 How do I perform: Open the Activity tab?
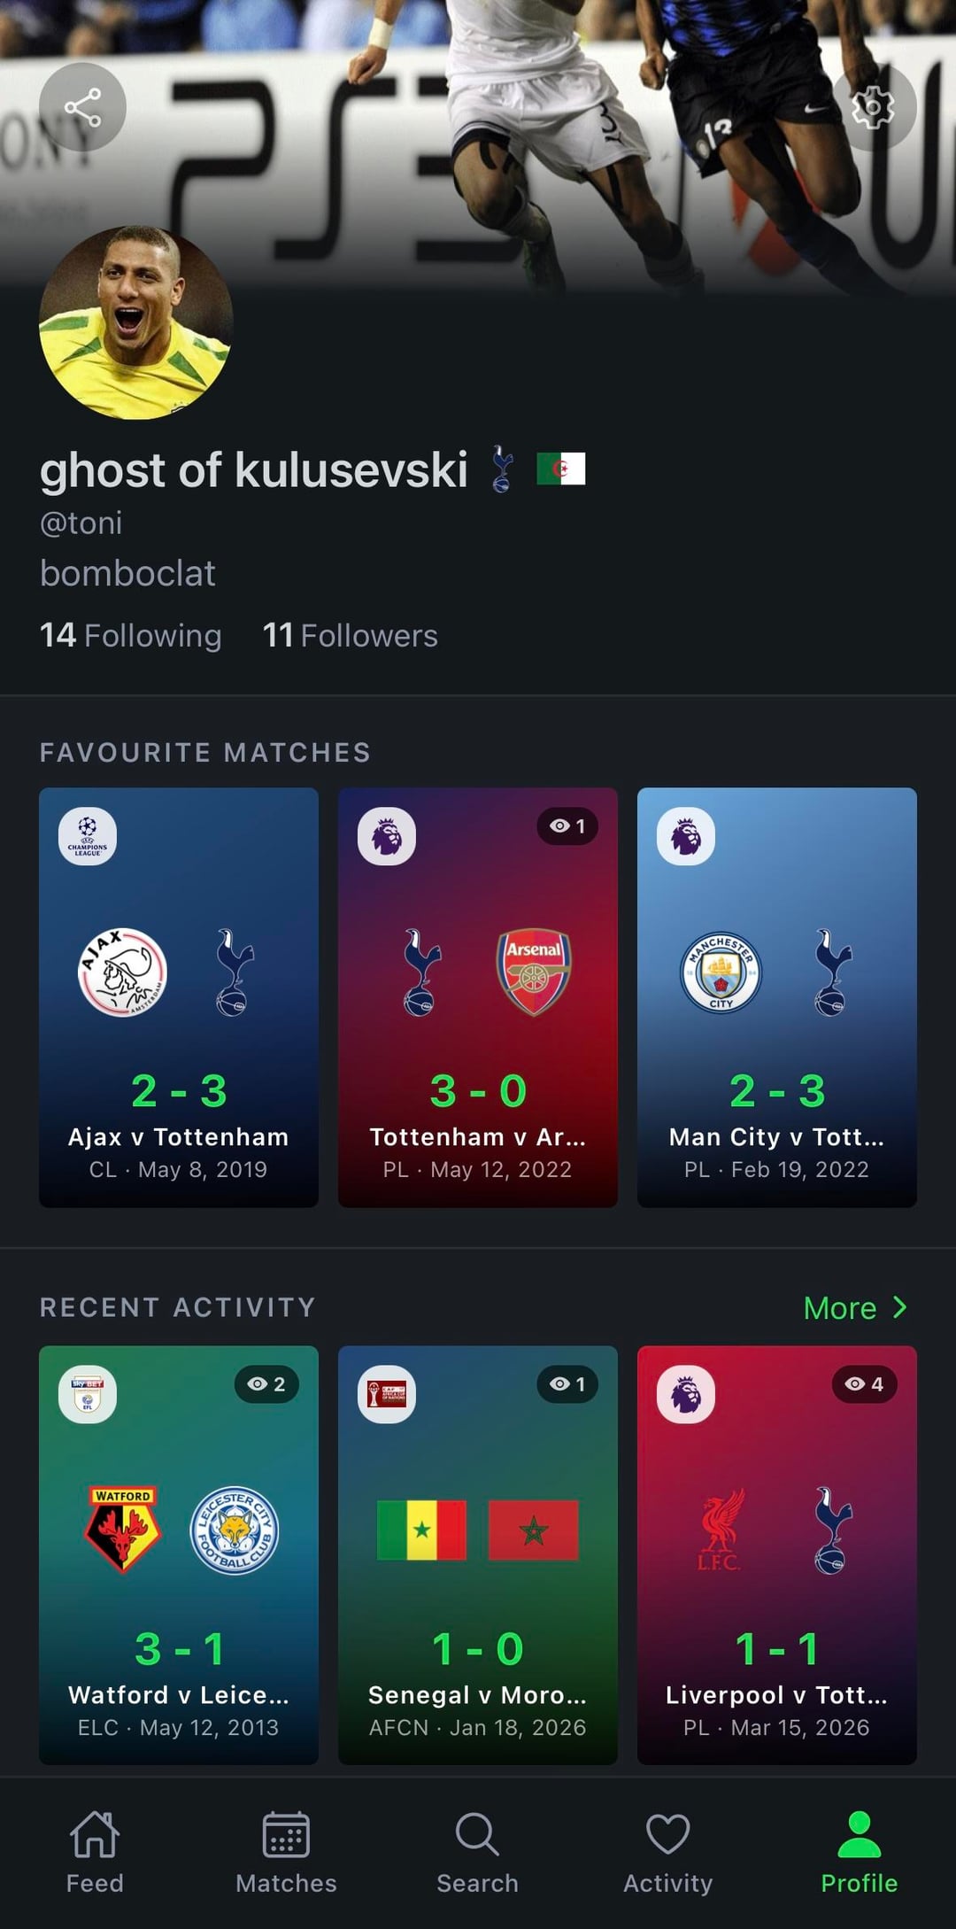coord(668,1851)
